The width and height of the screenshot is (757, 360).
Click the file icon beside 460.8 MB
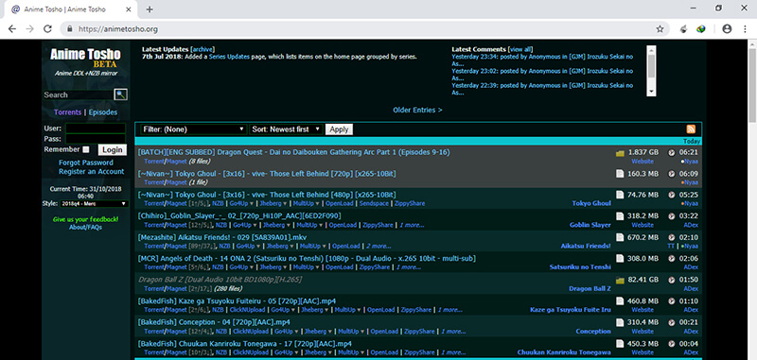[620, 301]
